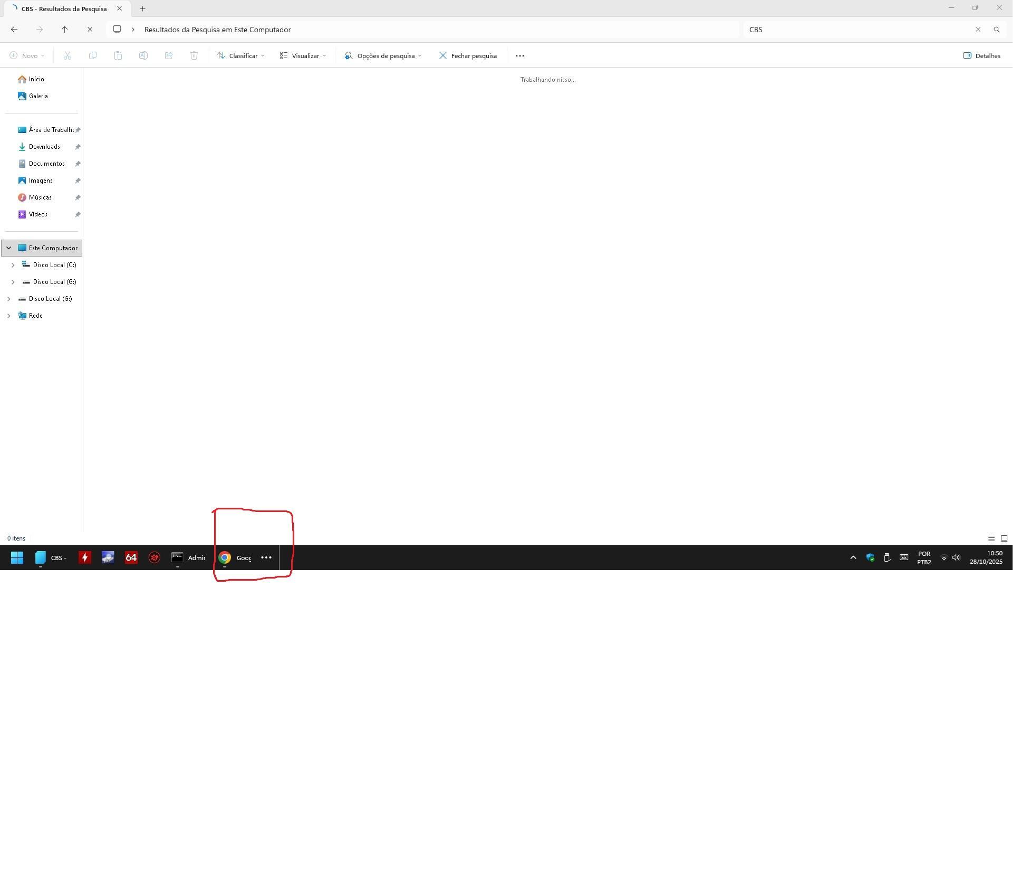This screenshot has width=1021, height=881.
Task: Open Opções de pesquisa dropdown
Action: click(x=383, y=55)
